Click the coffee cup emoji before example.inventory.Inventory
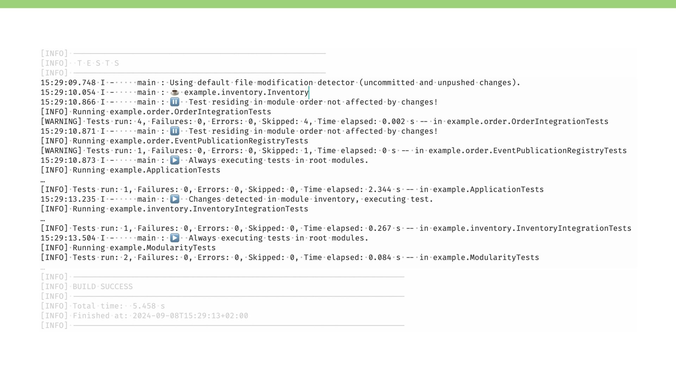Screen dimensions: 676x380 click(x=175, y=93)
